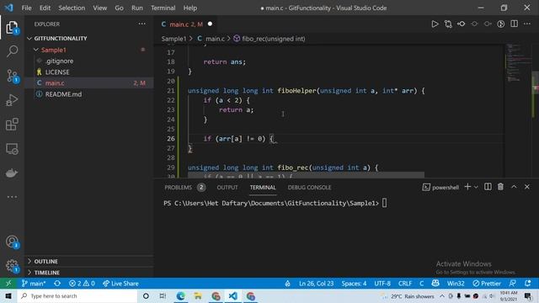This screenshot has height=303, width=539.
Task: Click the Copilot status icon in status bar
Action: point(435,283)
